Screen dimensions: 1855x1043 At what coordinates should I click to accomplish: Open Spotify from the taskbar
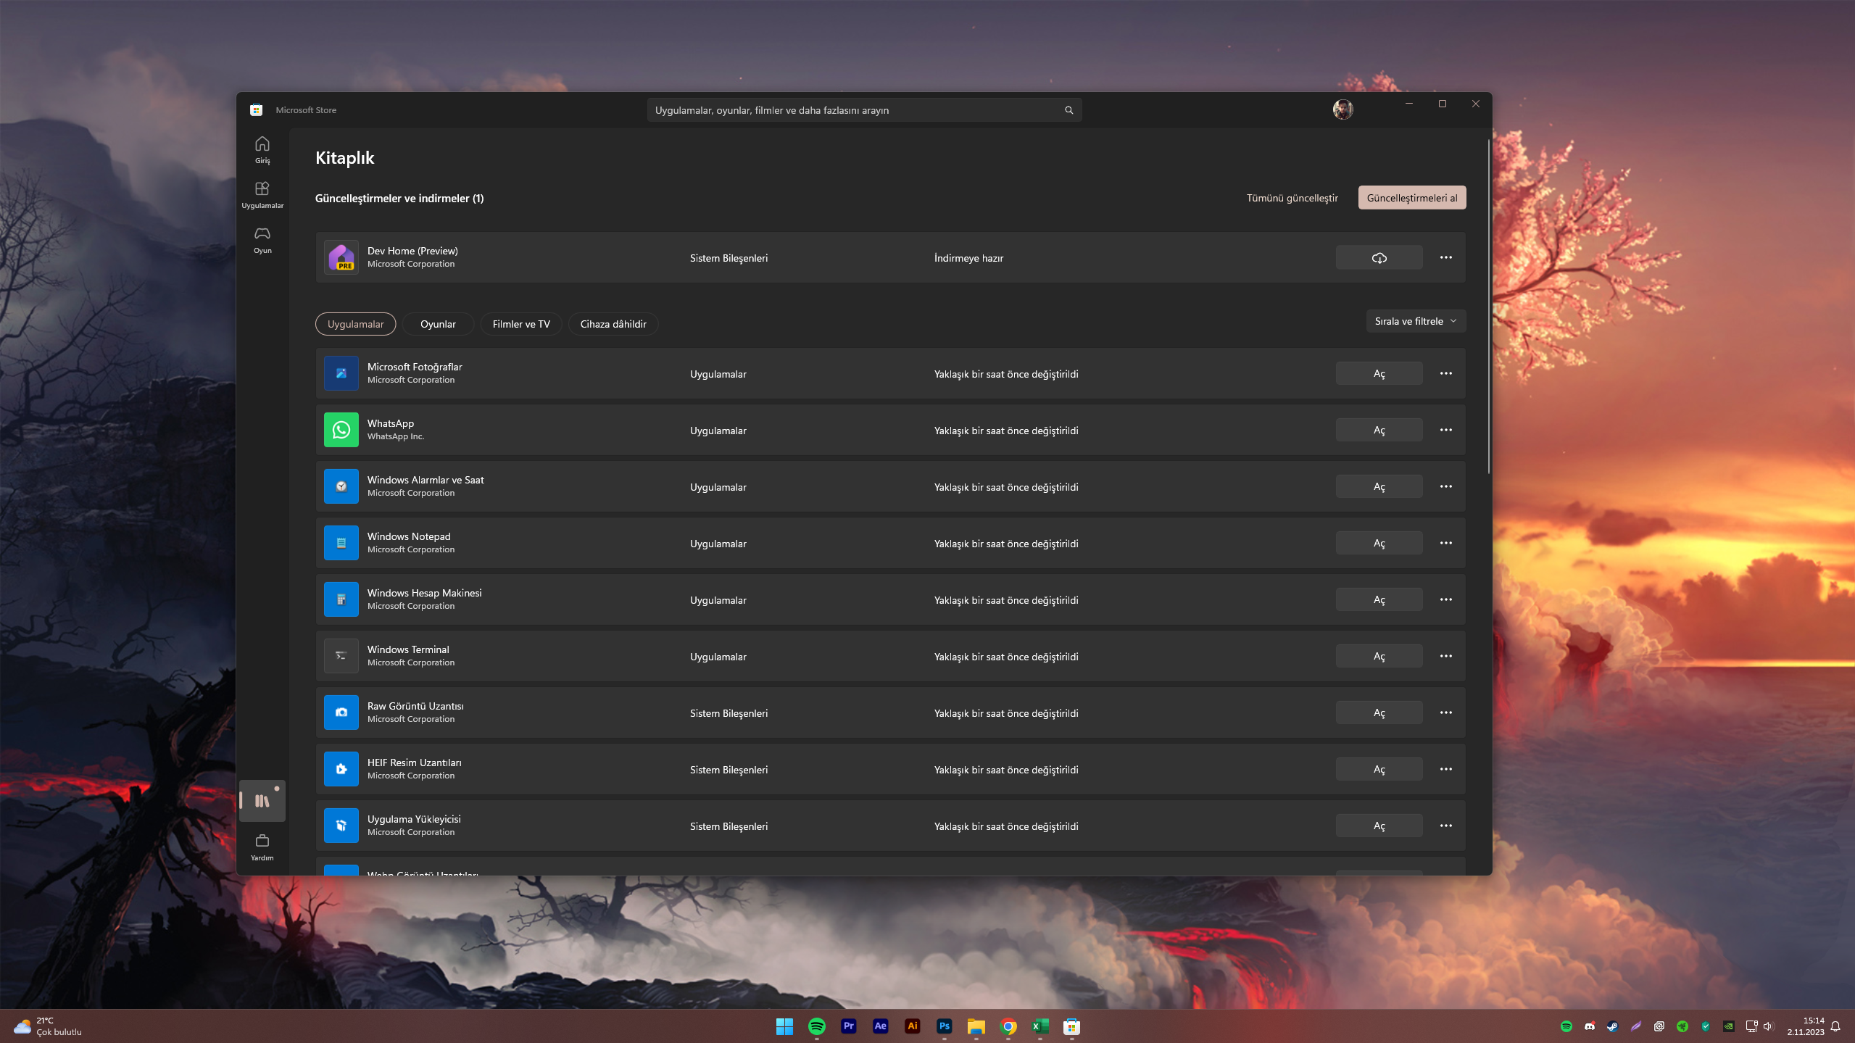coord(816,1026)
